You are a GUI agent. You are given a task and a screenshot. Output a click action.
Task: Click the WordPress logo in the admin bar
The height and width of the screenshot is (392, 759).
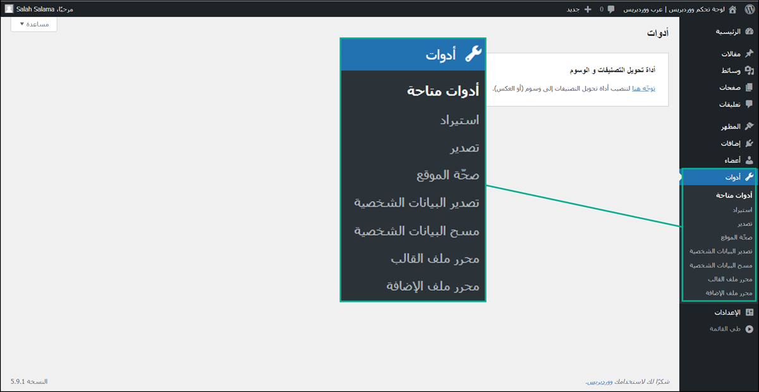pyautogui.click(x=748, y=9)
